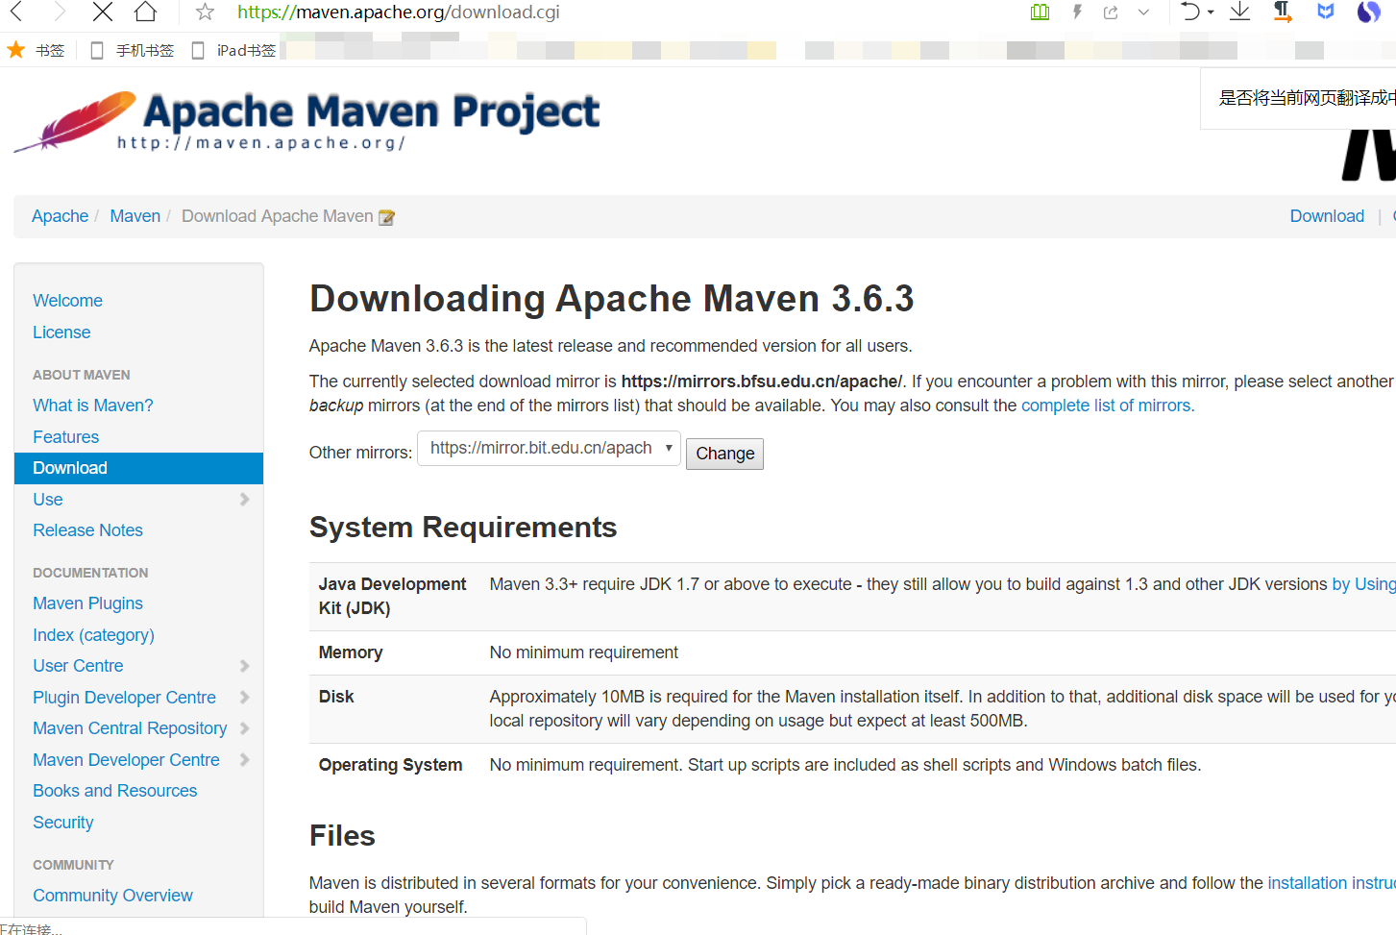The width and height of the screenshot is (1396, 935).
Task: Open the 手机书签 bookmarks folder
Action: click(133, 50)
